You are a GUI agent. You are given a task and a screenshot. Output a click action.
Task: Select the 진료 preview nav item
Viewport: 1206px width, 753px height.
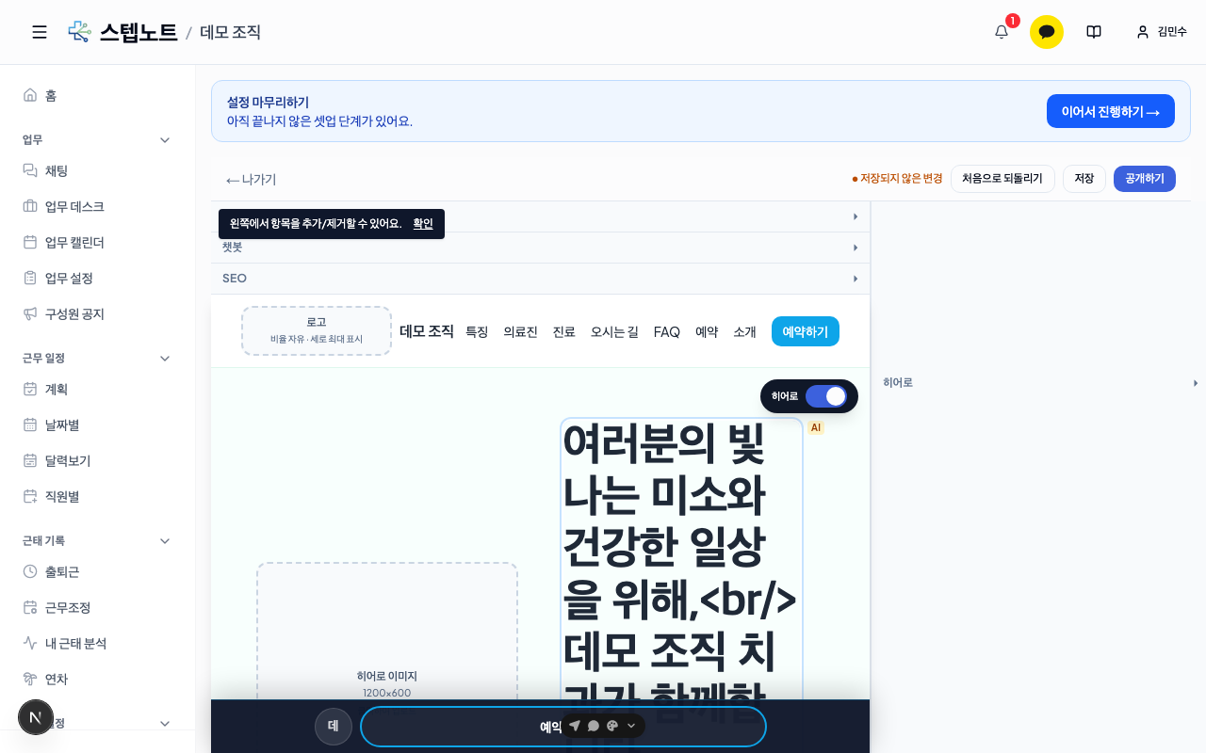coord(563,331)
